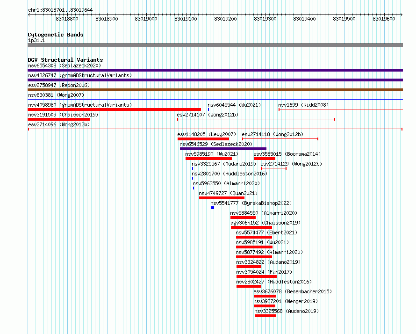Click nsv4749727 (Quan2021) label
Image resolution: width=416 pixels, height=334 pixels.
228,193
